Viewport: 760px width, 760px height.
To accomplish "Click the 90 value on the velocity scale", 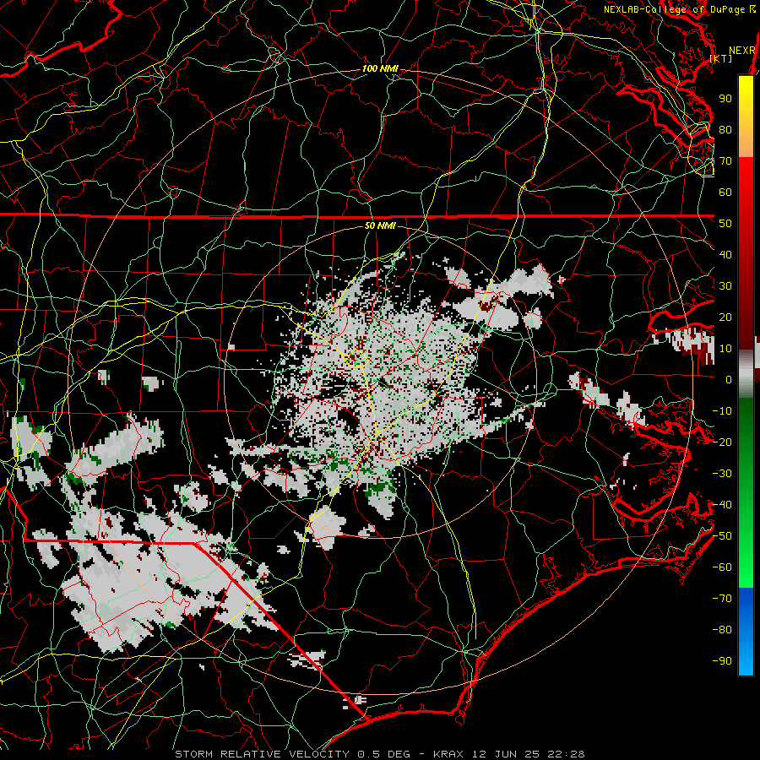I will point(725,99).
